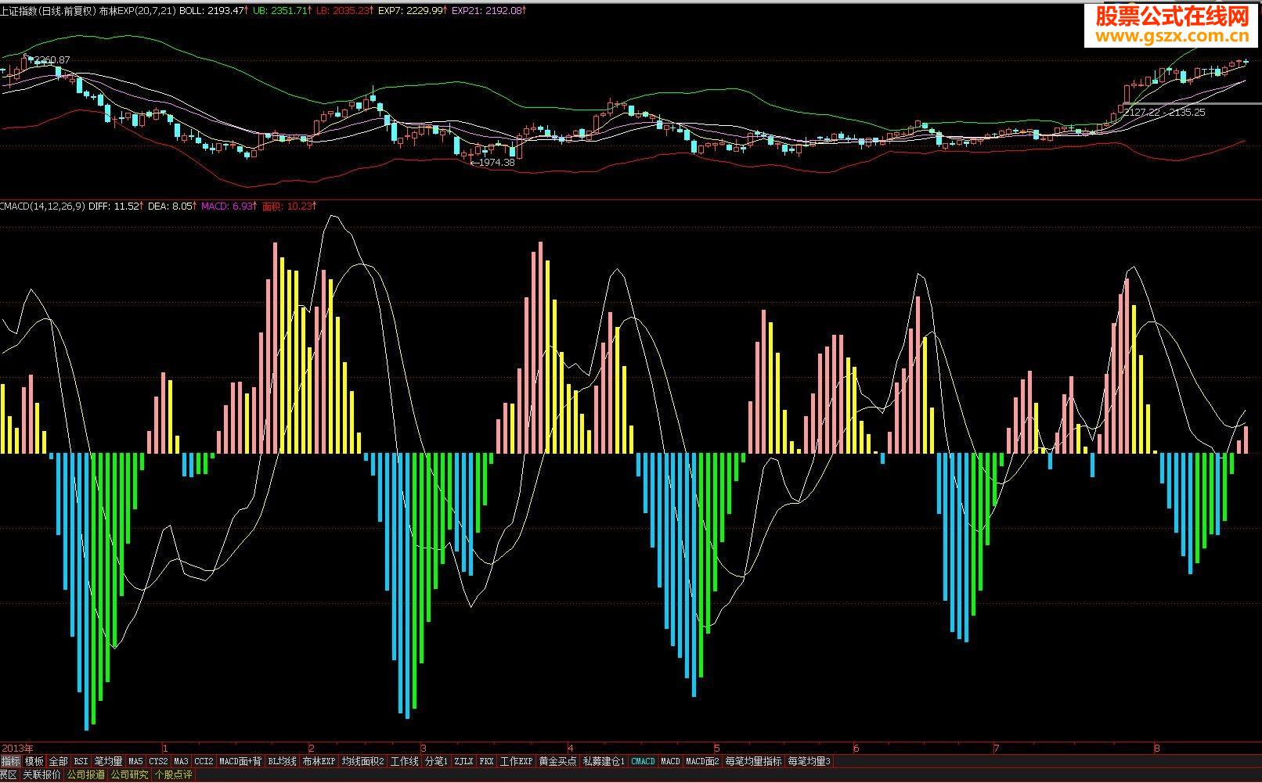Select the plain MACD indicator tab
This screenshot has height=783, width=1262.
coord(671,761)
